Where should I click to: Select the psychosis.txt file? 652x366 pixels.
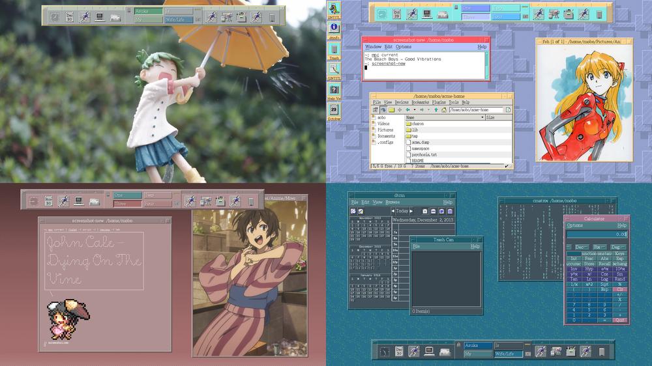pos(421,154)
